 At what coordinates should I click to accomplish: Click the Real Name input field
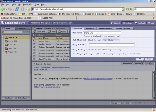(102, 33)
